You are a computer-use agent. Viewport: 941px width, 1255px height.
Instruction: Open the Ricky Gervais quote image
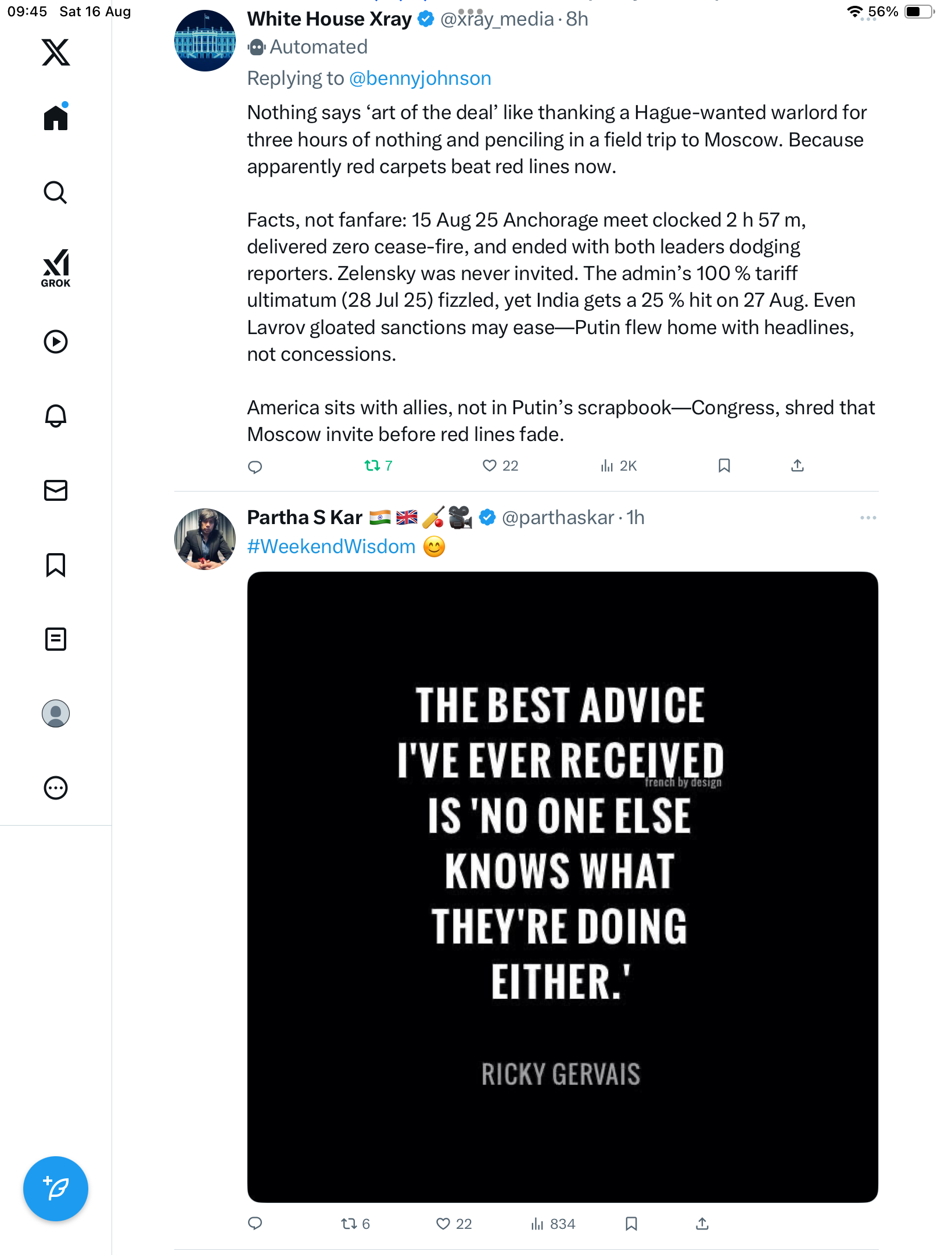[x=562, y=887]
